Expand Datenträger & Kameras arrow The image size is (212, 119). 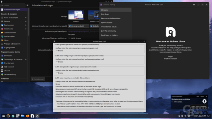tap(26, 59)
